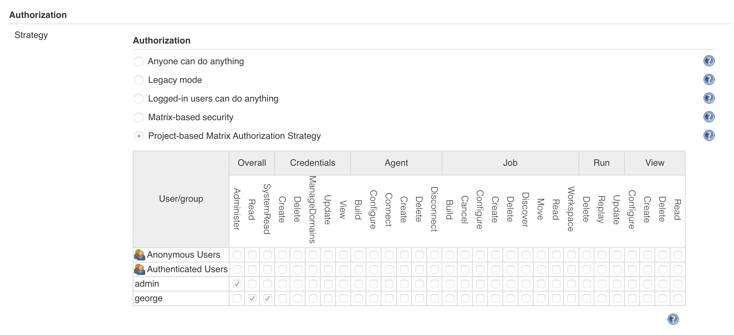Select Logged-in users can do anything
The image size is (734, 335).
pyautogui.click(x=139, y=98)
